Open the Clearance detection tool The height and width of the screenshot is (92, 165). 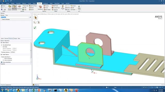pyautogui.click(x=55, y=10)
